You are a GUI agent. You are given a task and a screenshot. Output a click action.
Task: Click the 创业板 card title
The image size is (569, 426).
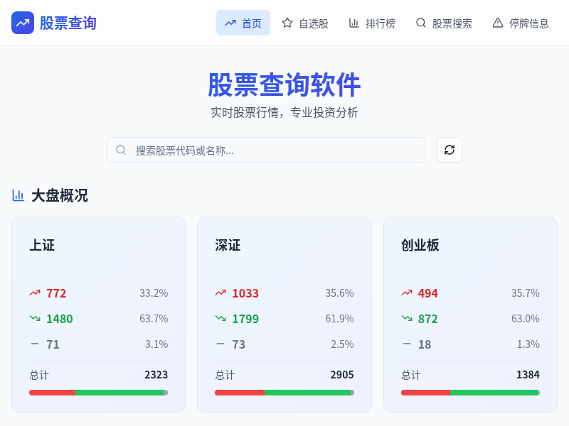(420, 245)
